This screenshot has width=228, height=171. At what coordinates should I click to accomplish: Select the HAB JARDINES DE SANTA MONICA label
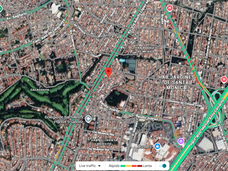[176, 83]
